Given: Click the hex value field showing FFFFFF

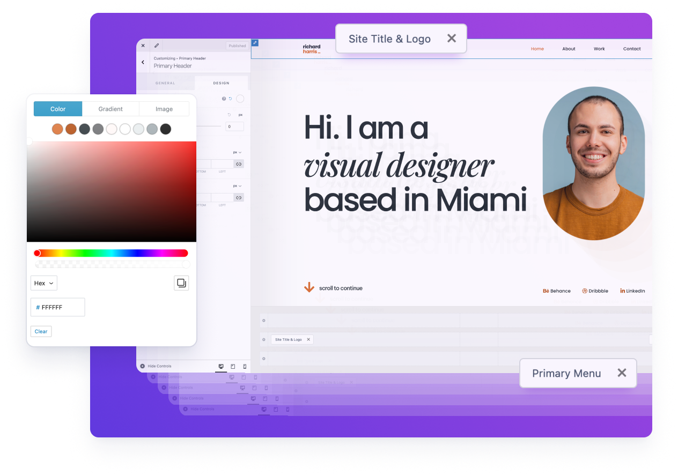Looking at the screenshot, I should pos(58,307).
